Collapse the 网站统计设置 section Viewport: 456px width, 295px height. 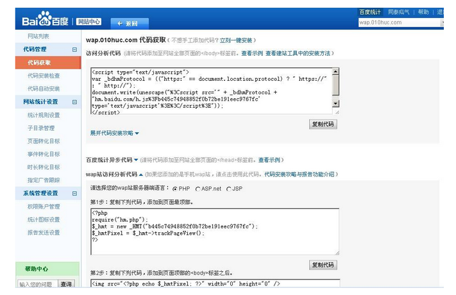(74, 102)
